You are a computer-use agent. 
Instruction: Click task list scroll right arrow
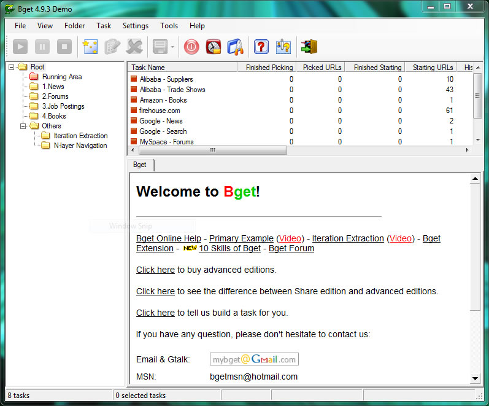click(x=467, y=150)
